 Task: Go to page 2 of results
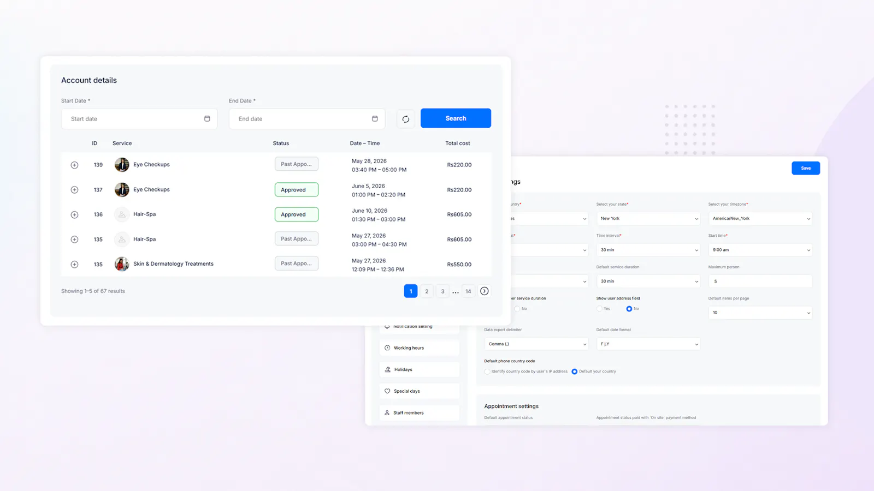pos(427,291)
